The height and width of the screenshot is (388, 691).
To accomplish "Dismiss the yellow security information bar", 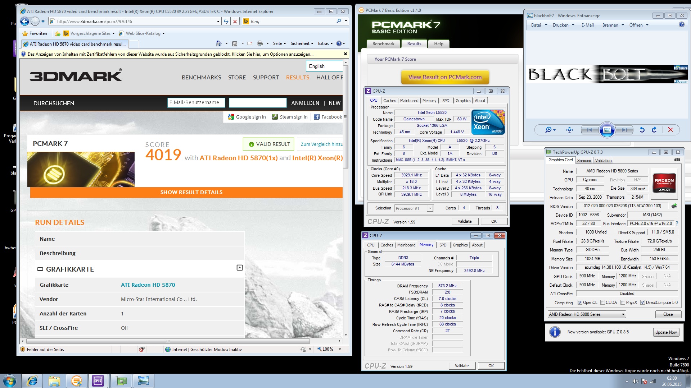I will click(345, 54).
